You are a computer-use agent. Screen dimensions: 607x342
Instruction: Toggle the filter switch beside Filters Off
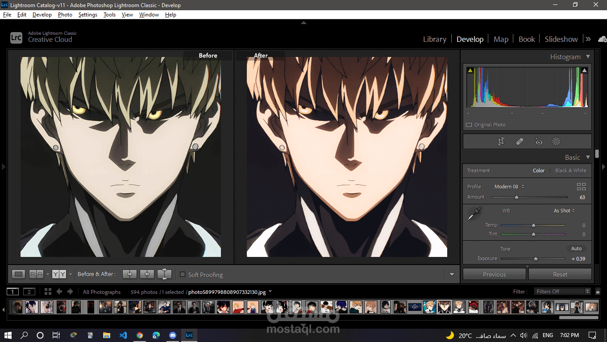point(598,292)
